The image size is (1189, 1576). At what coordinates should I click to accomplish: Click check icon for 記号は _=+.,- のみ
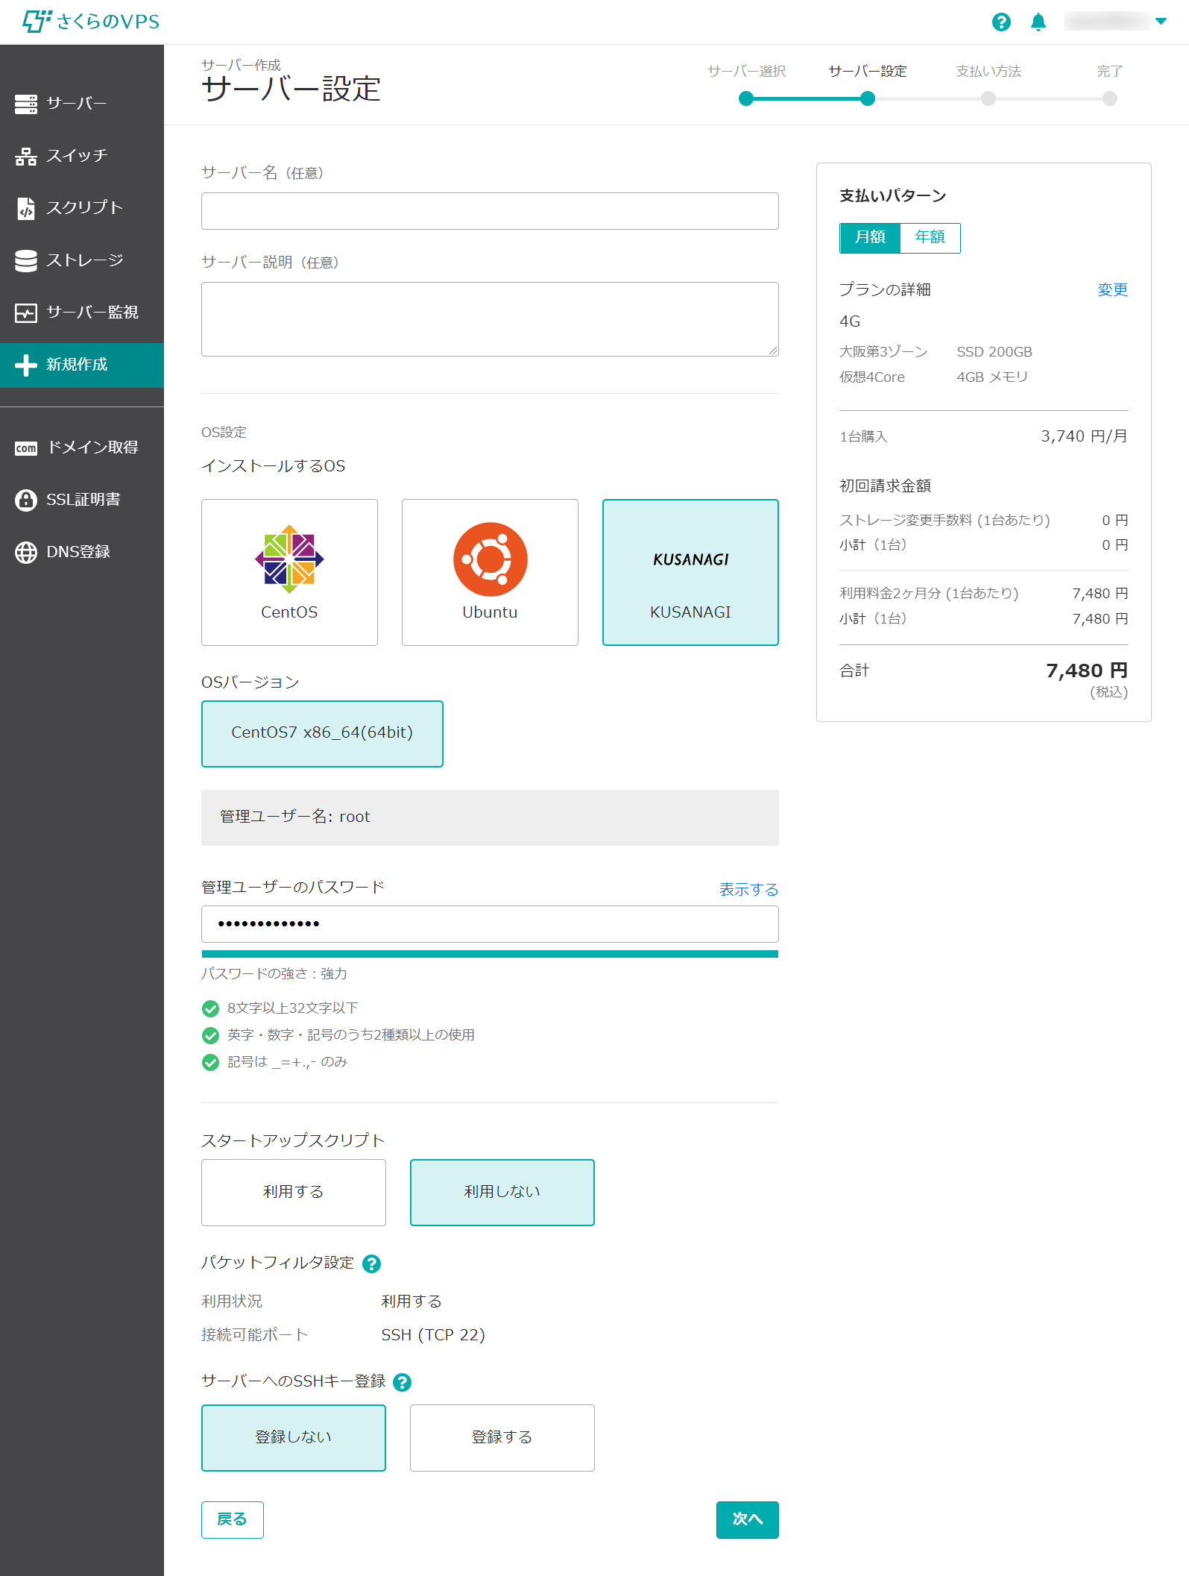(210, 1062)
